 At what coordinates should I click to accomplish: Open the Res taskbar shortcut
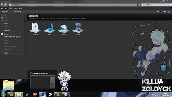[35, 95]
